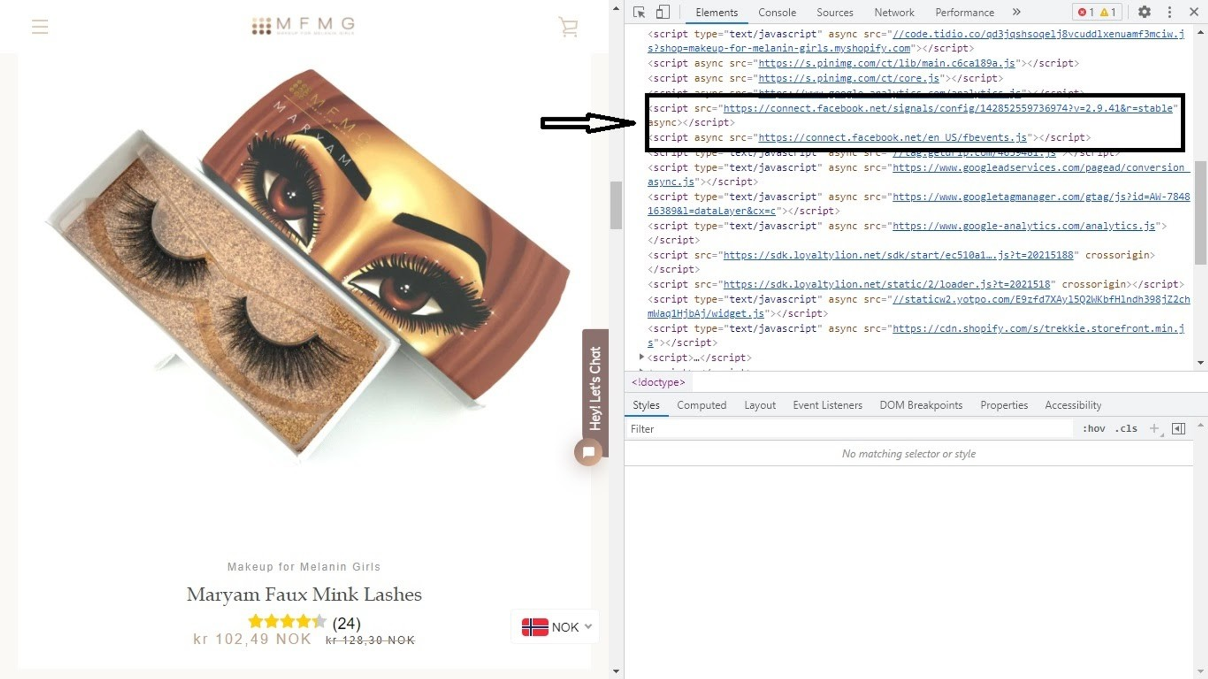Image resolution: width=1208 pixels, height=679 pixels.
Task: Open DevTools settings gear
Action: [1144, 12]
